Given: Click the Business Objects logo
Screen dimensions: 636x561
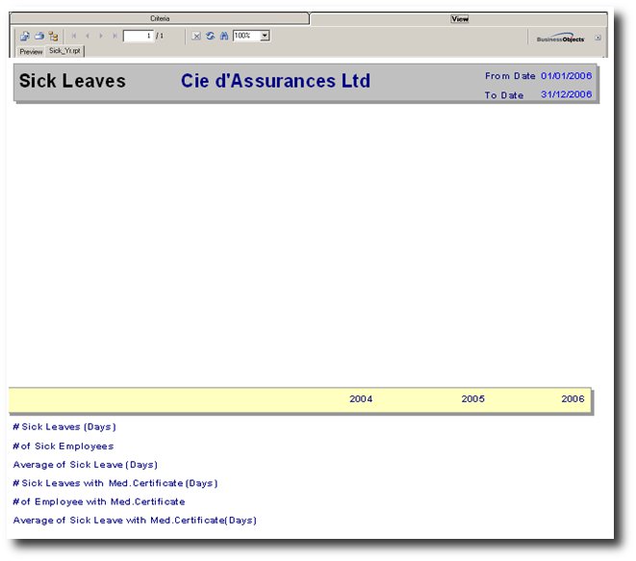Looking at the screenshot, I should click(561, 38).
